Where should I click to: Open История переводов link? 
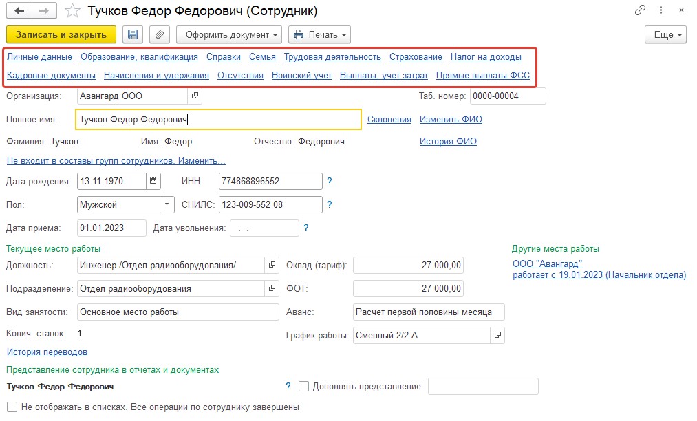coord(47,352)
